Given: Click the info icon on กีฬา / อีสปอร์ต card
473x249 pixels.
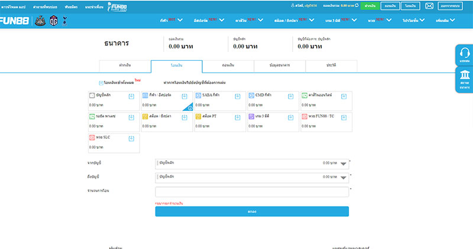Looking at the screenshot, I should pos(190,107).
